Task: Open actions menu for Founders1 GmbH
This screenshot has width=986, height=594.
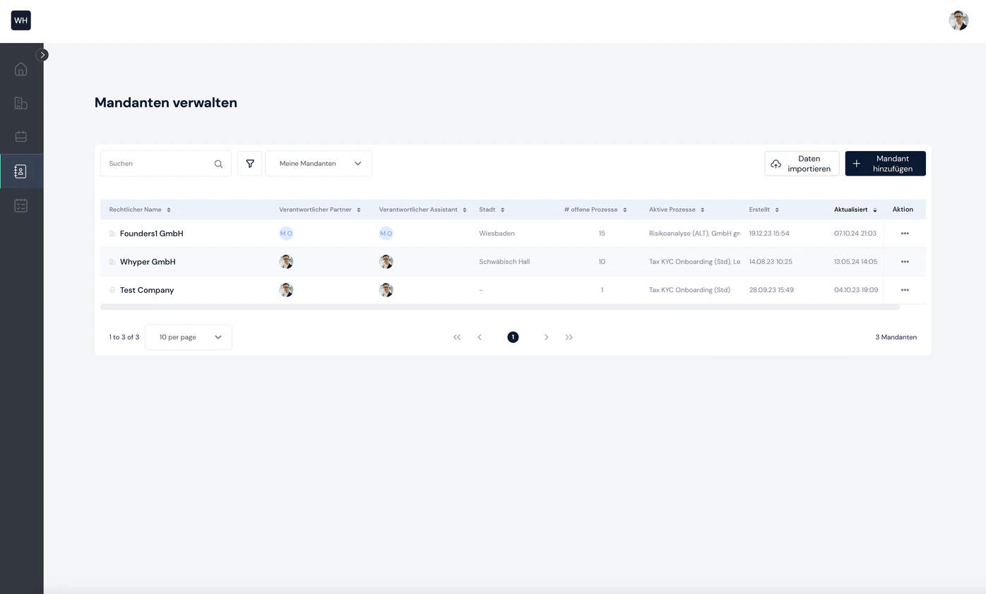Action: [905, 234]
